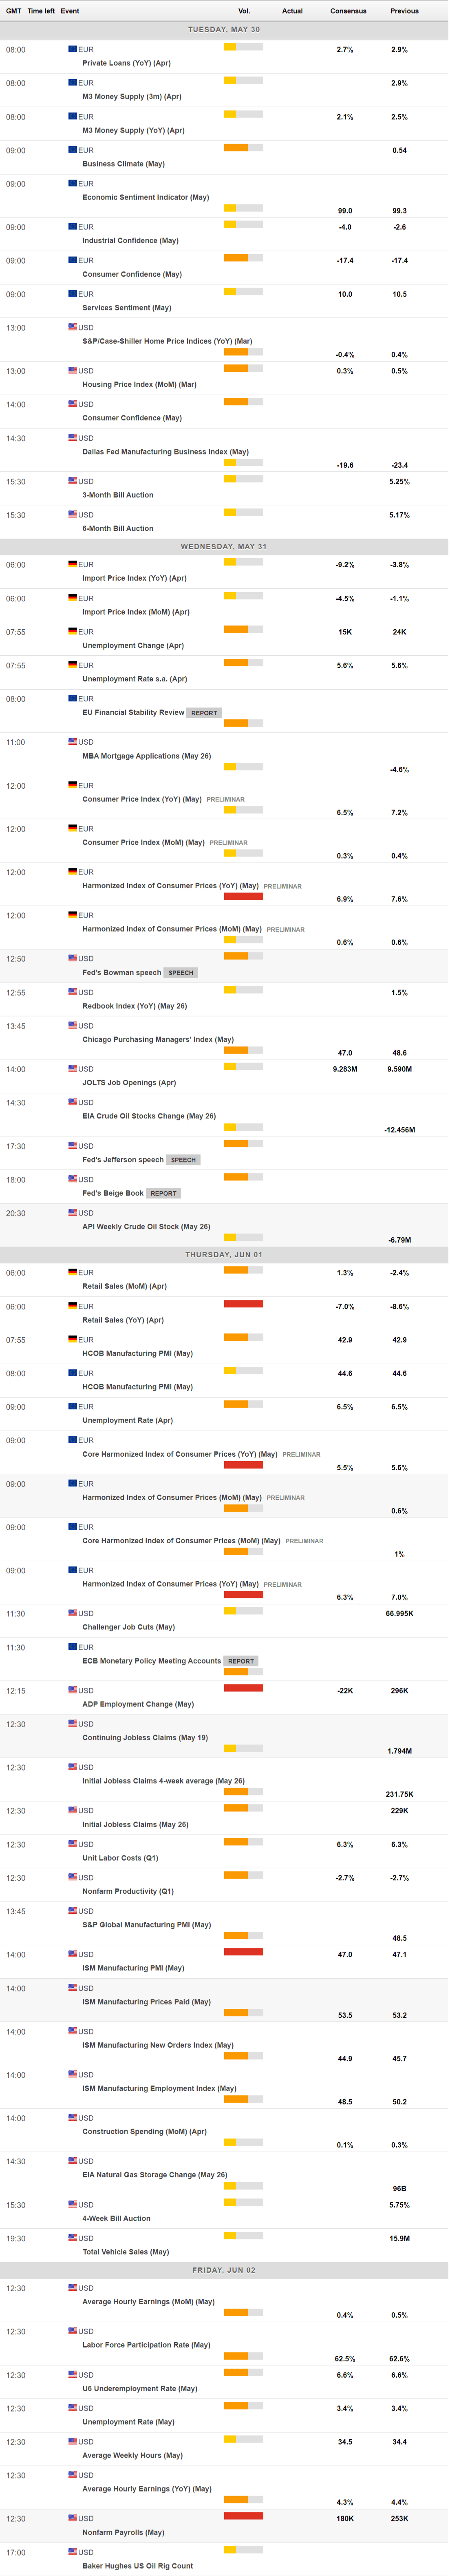Click the EU flag next to Private Loans (YoY)

(73, 48)
